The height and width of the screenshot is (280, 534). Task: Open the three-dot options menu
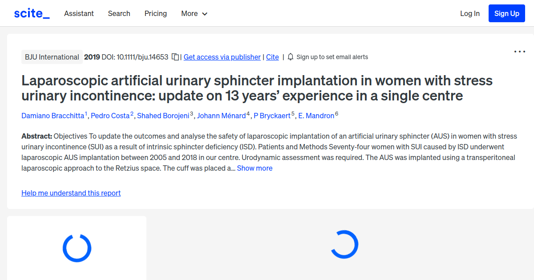point(519,52)
